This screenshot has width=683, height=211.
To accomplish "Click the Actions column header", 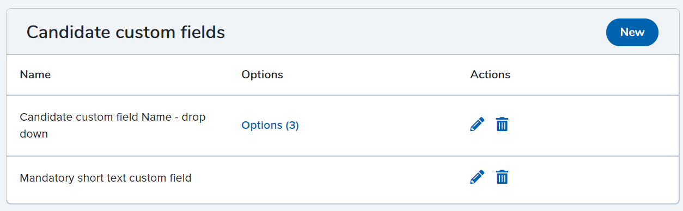I will point(490,75).
